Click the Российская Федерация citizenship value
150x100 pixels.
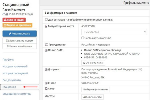pos(96,44)
